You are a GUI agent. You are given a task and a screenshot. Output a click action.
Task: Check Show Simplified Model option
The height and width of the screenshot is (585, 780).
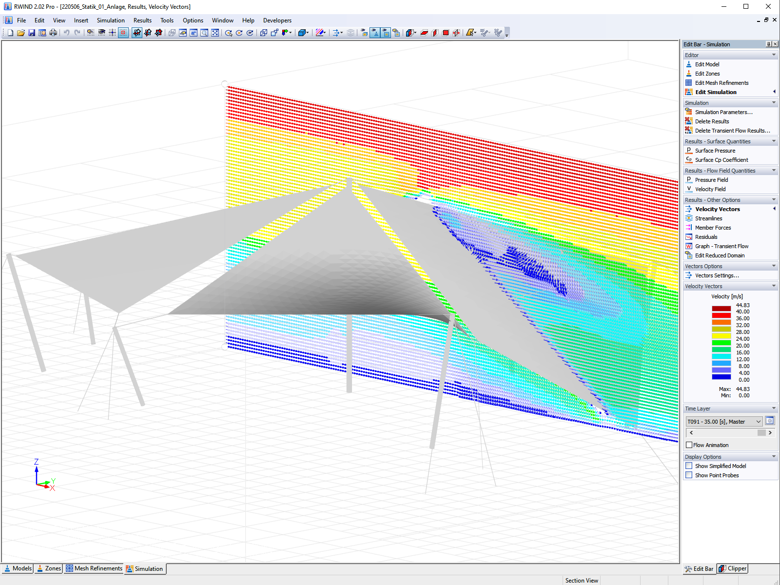coord(689,466)
